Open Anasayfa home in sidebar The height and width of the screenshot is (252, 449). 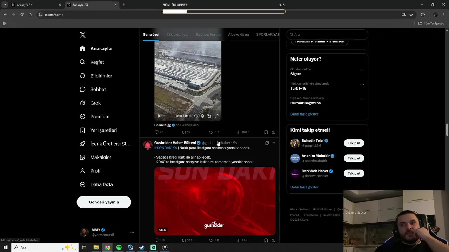point(96,49)
